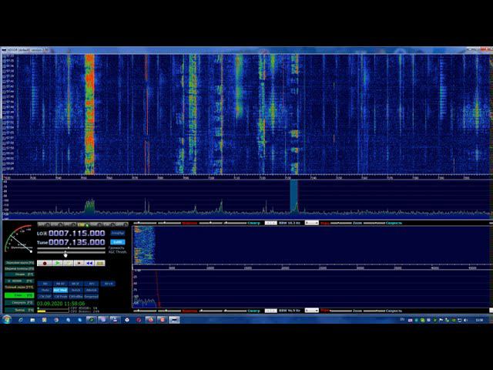This screenshot has height=370, width=493.
Task: Select the CW mode tab
Action: pos(109,224)
